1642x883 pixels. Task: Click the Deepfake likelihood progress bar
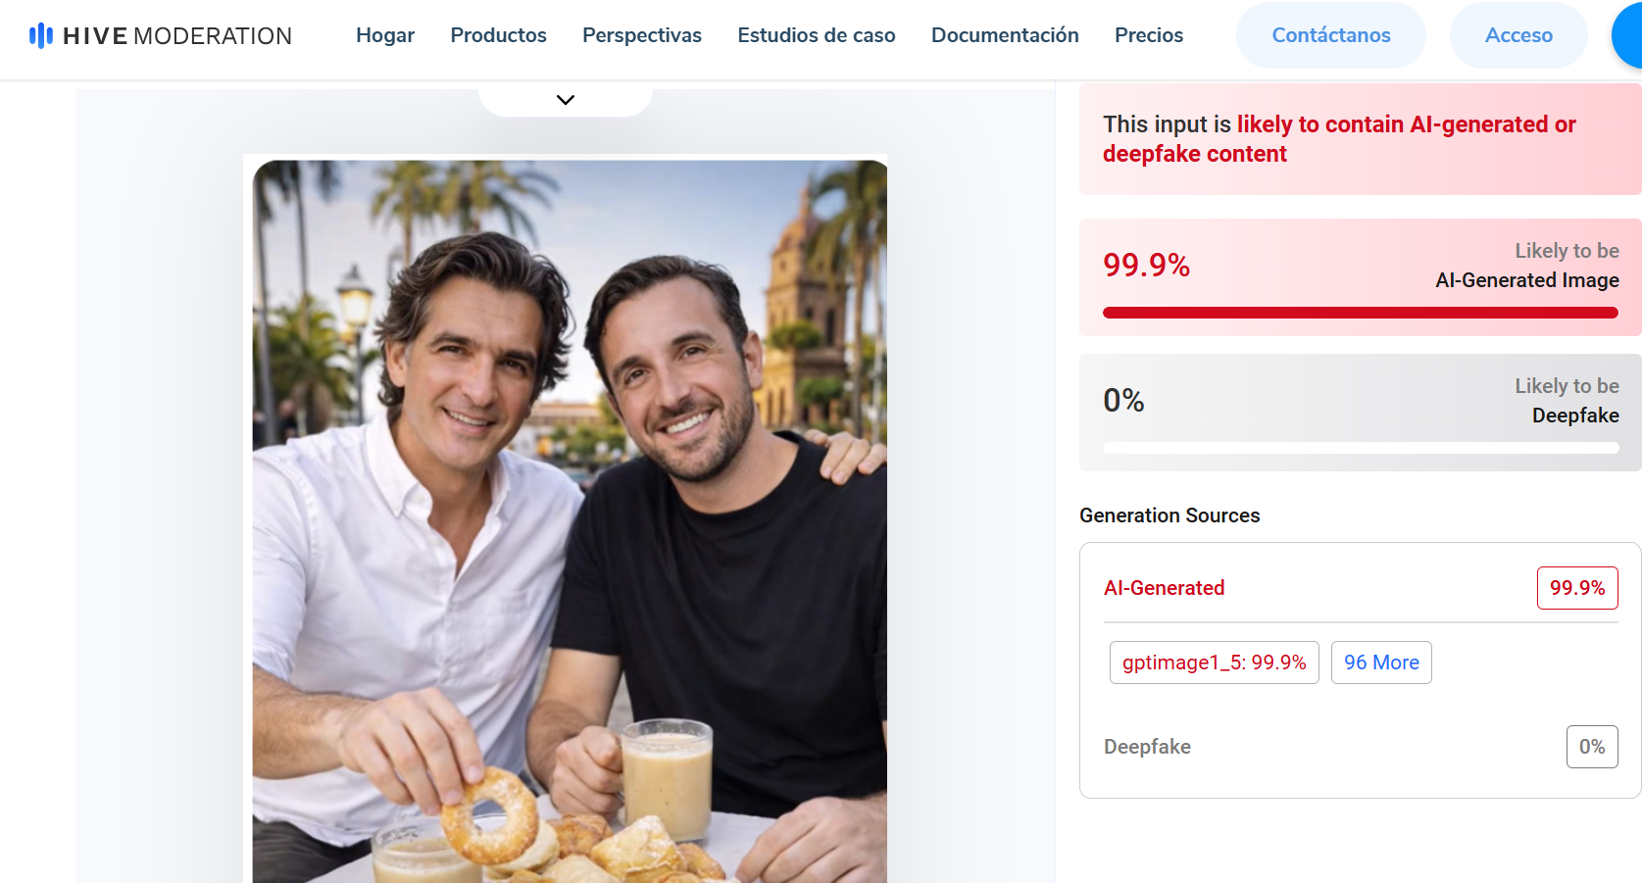[x=1361, y=448]
